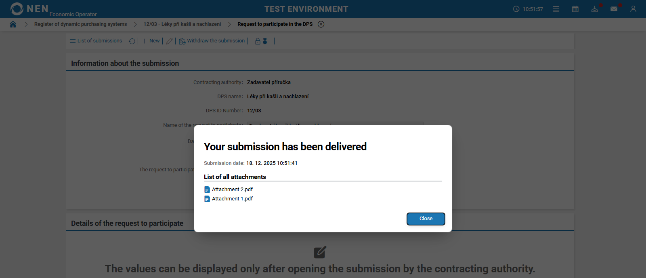Click the home icon in the breadcrumb
The image size is (646, 278).
pyautogui.click(x=13, y=24)
